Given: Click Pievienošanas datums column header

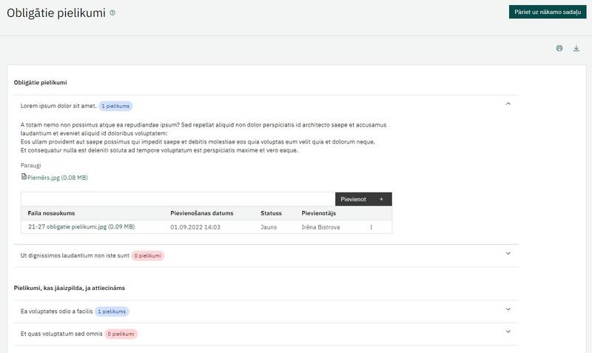Looking at the screenshot, I should (201, 213).
